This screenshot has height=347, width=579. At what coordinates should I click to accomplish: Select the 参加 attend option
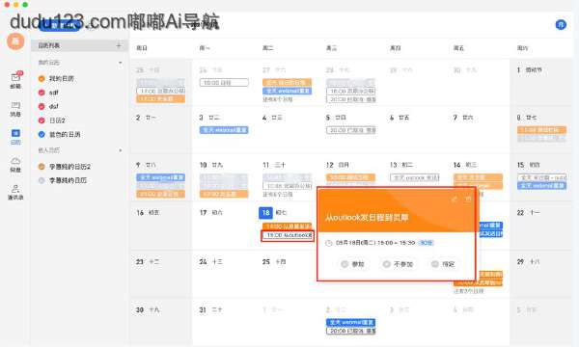(x=352, y=264)
